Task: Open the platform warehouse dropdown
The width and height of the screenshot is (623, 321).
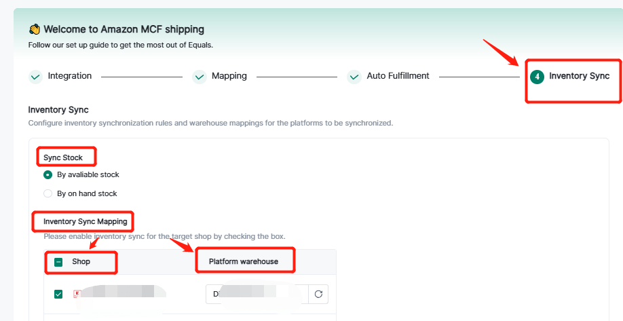Action: pyautogui.click(x=257, y=295)
